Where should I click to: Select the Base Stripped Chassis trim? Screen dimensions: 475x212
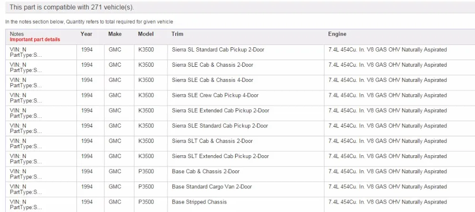click(x=199, y=202)
